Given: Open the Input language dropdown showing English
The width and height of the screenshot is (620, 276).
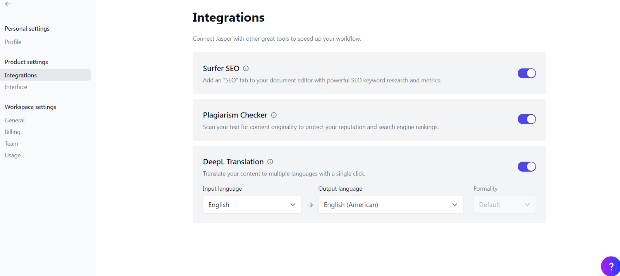Looking at the screenshot, I should pyautogui.click(x=252, y=205).
